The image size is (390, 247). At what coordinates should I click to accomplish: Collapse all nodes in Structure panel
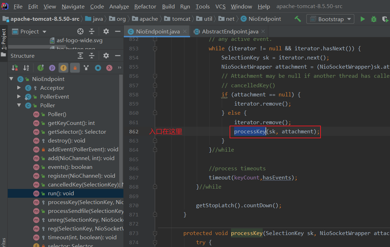pyautogui.click(x=92, y=56)
